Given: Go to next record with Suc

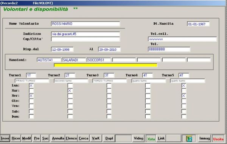Looking at the screenshot, I should (x=45, y=138).
